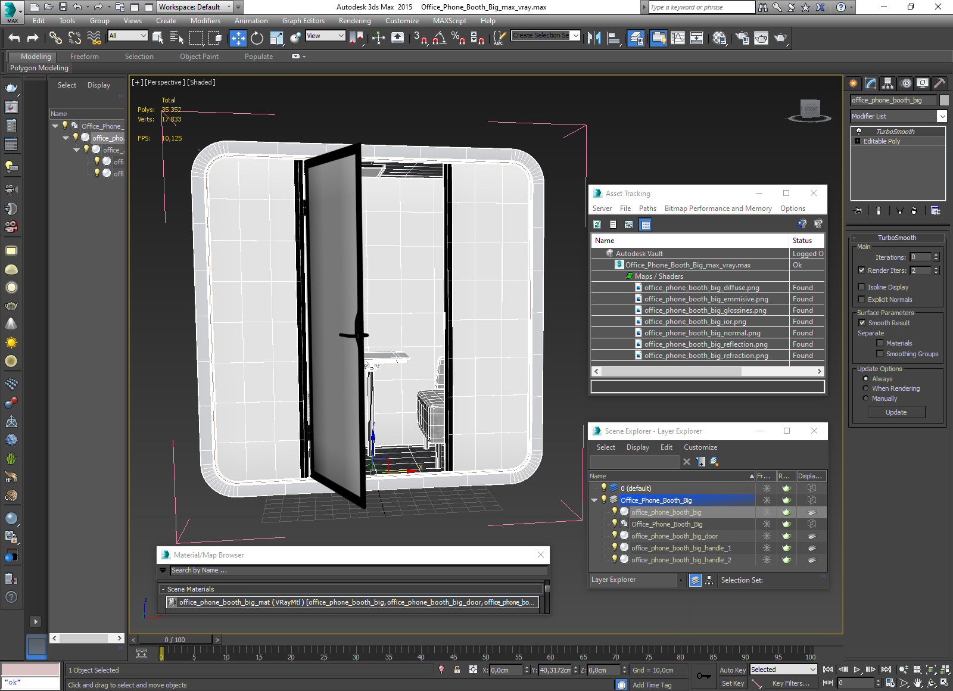
Task: Open Material/Map Browser options arrow
Action: (163, 570)
